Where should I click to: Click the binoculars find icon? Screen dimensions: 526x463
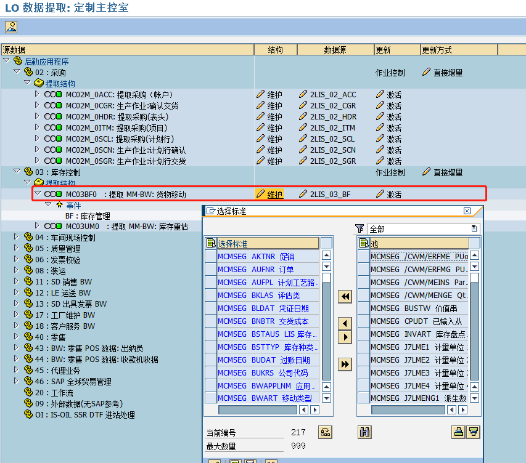364,432
